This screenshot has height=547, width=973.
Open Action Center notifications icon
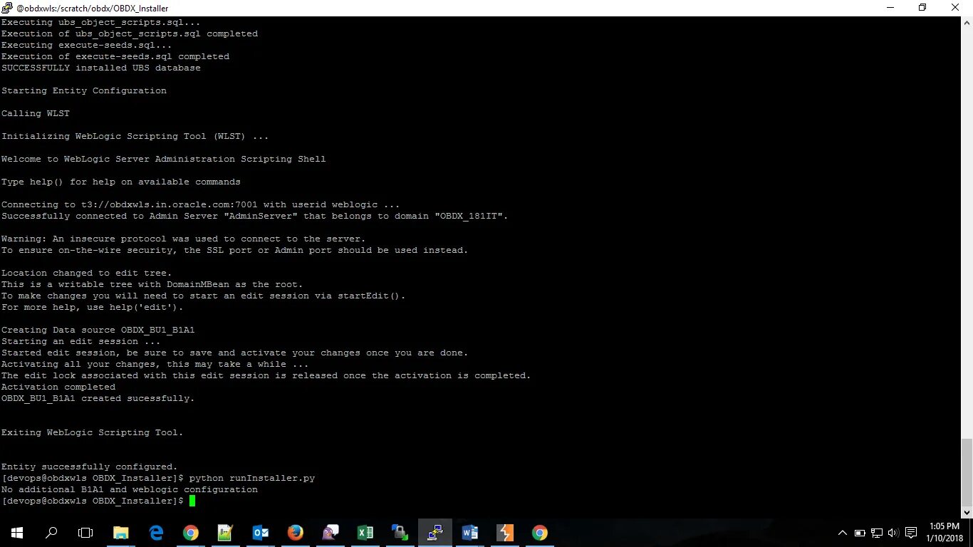911,533
